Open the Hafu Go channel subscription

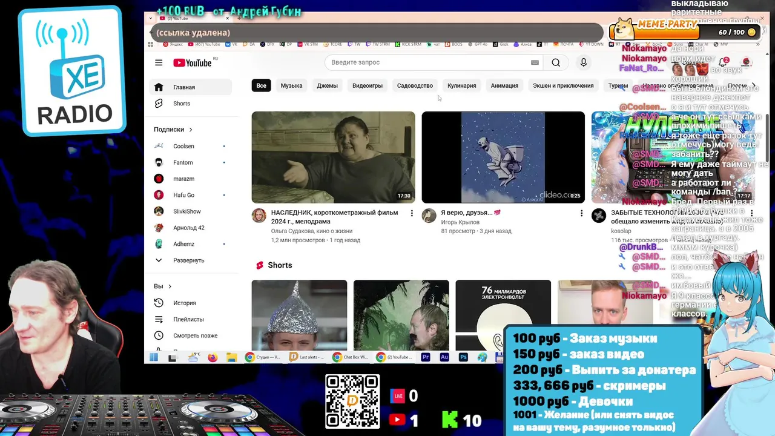(190, 195)
